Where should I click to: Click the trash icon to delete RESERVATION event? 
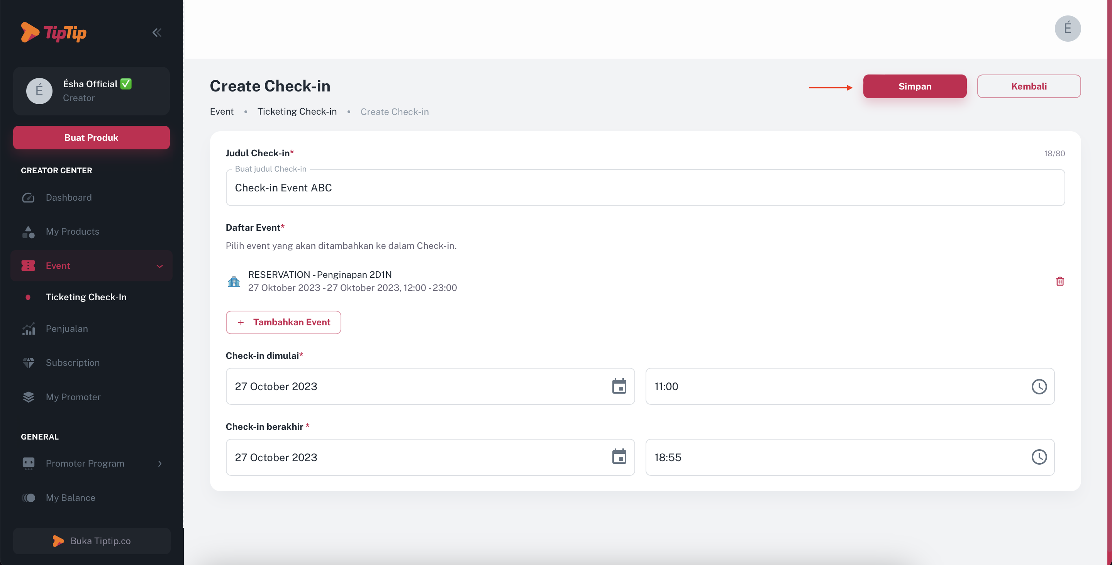pos(1060,281)
